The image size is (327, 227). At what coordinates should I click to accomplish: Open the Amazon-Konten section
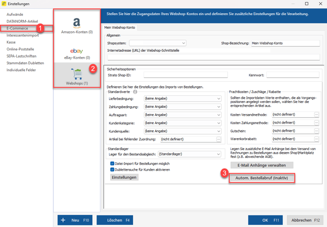coord(77,25)
